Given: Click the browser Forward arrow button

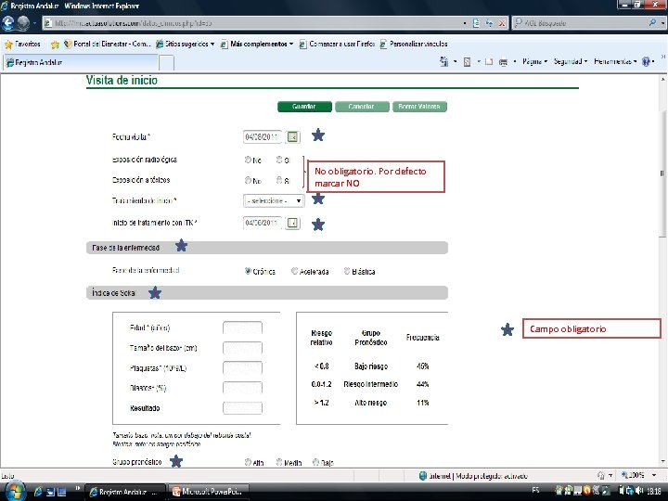Looking at the screenshot, I should pos(23,23).
